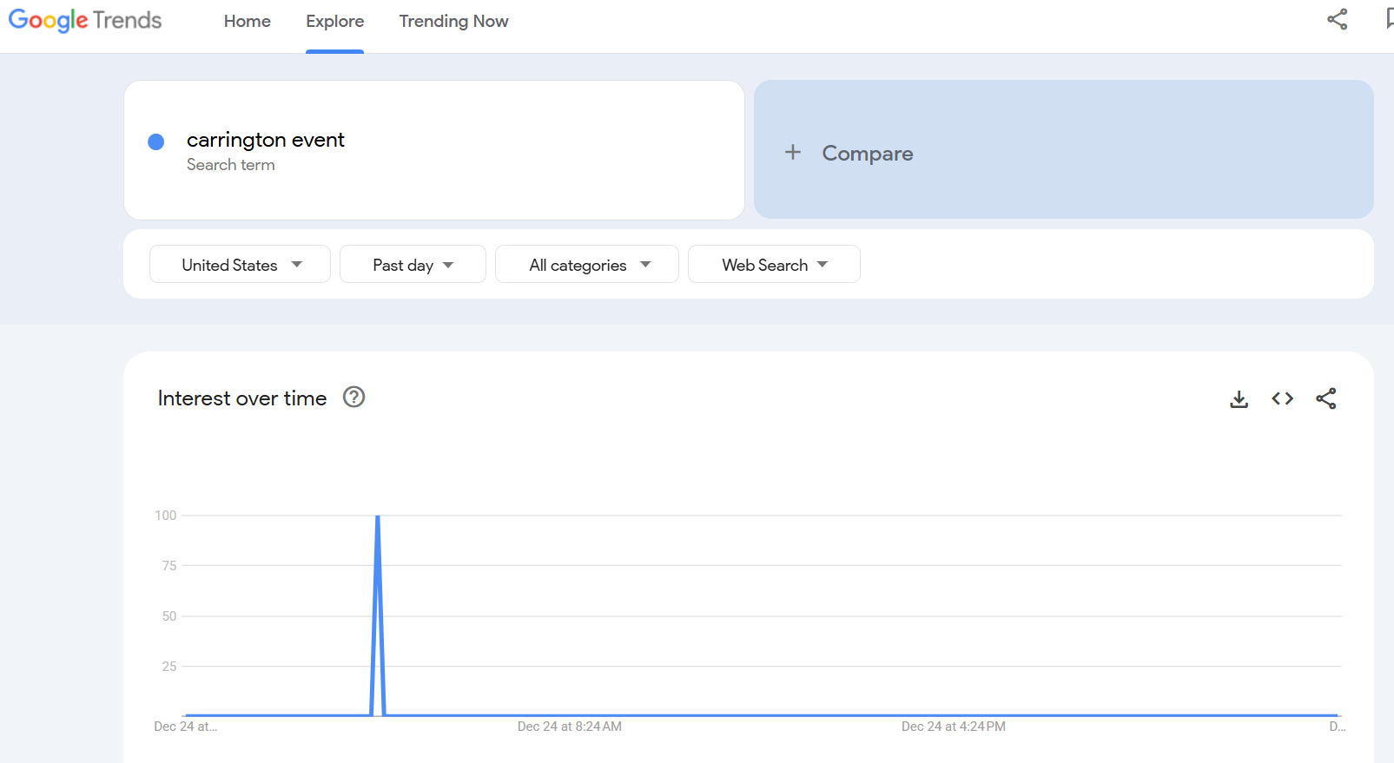The width and height of the screenshot is (1394, 763).
Task: Share the Interest over time chart
Action: tap(1326, 398)
